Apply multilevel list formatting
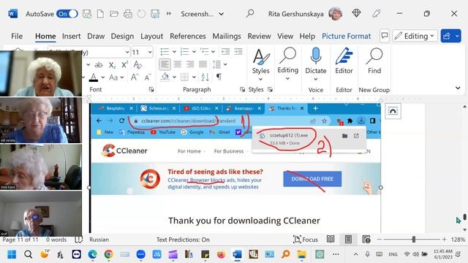 [205, 52]
